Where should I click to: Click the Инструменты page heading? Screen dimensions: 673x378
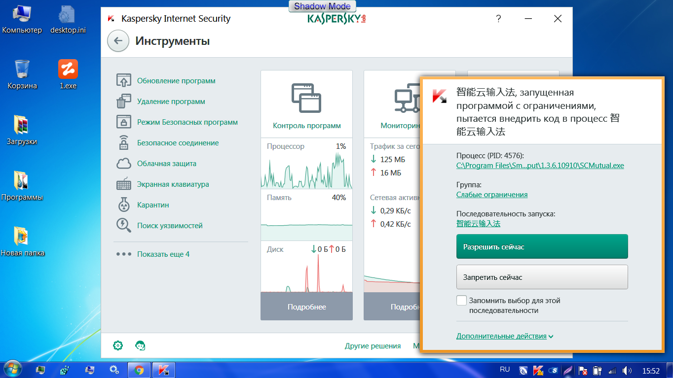click(173, 41)
